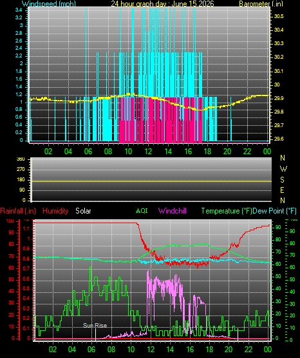The height and width of the screenshot is (358, 300).
Task: Click the 1.1 rainfall axis value
Action: pos(26,228)
